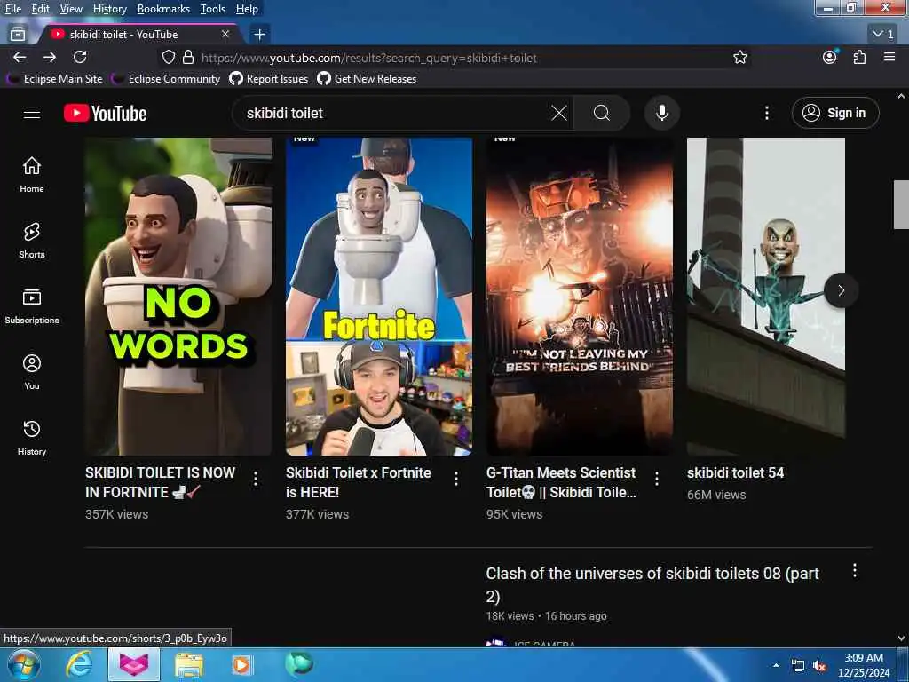Open the Fortnite short thumbnail

point(378,296)
